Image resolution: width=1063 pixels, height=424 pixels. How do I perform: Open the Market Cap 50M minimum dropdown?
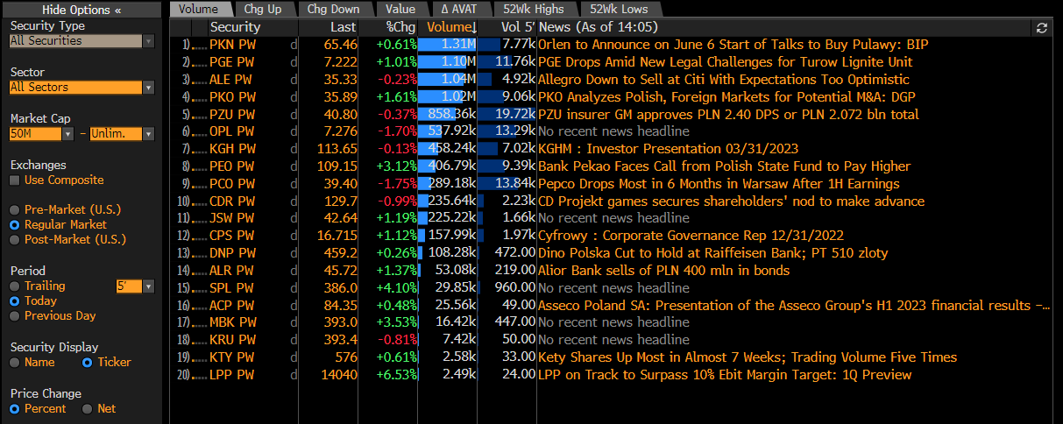[67, 134]
